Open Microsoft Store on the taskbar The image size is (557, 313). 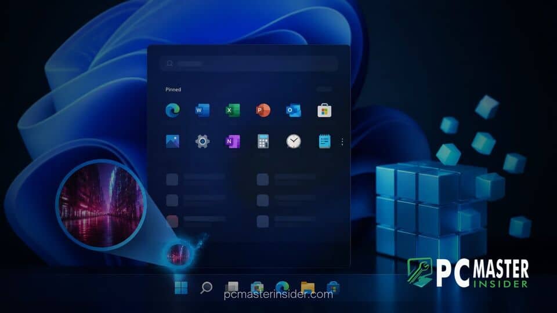pyautogui.click(x=333, y=287)
